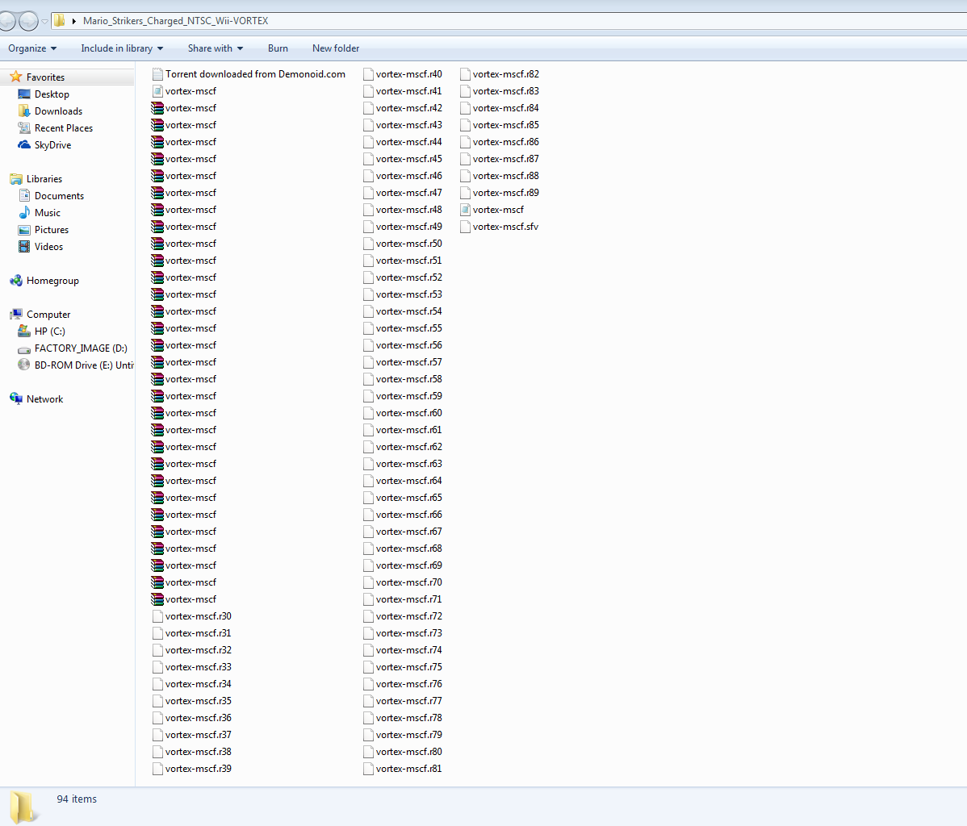Click the Torrent downloaded text file icon
The image size is (967, 826).
157,74
